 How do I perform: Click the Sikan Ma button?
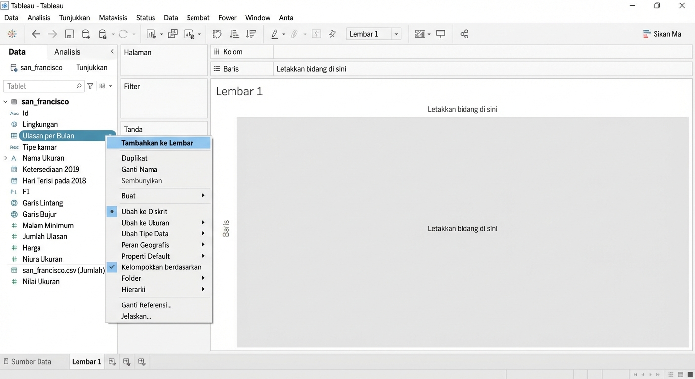662,34
